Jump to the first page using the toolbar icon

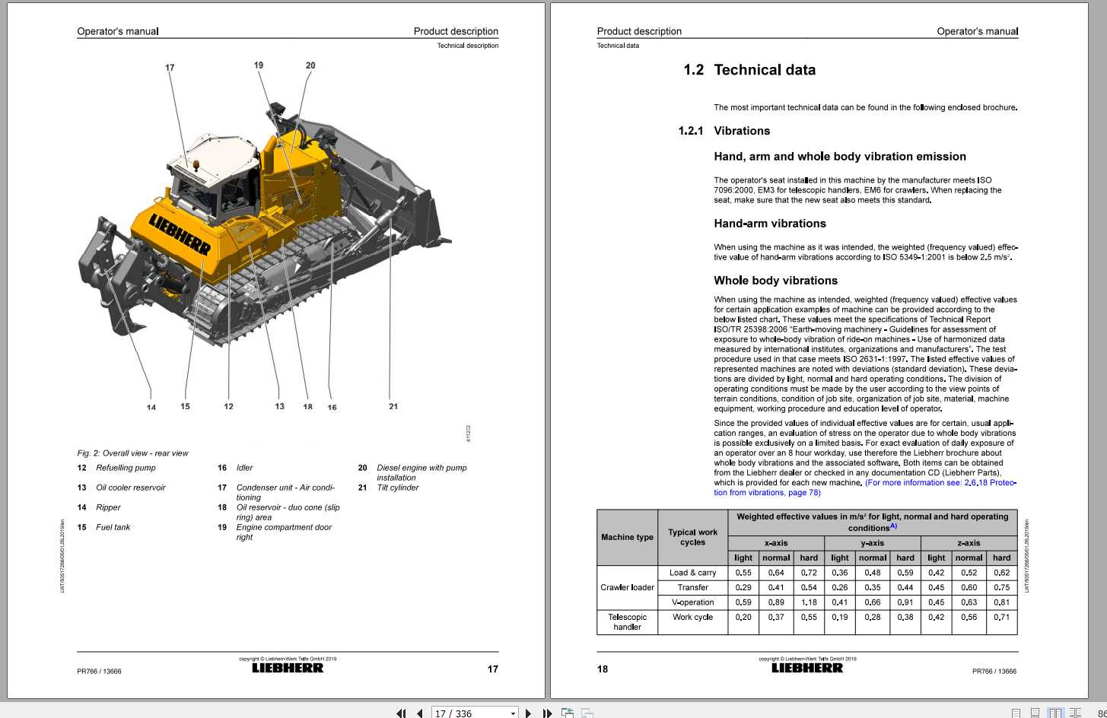(402, 713)
